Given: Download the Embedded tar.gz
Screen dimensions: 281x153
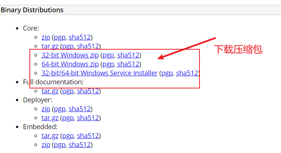Looking at the screenshot, I should click(x=50, y=136).
